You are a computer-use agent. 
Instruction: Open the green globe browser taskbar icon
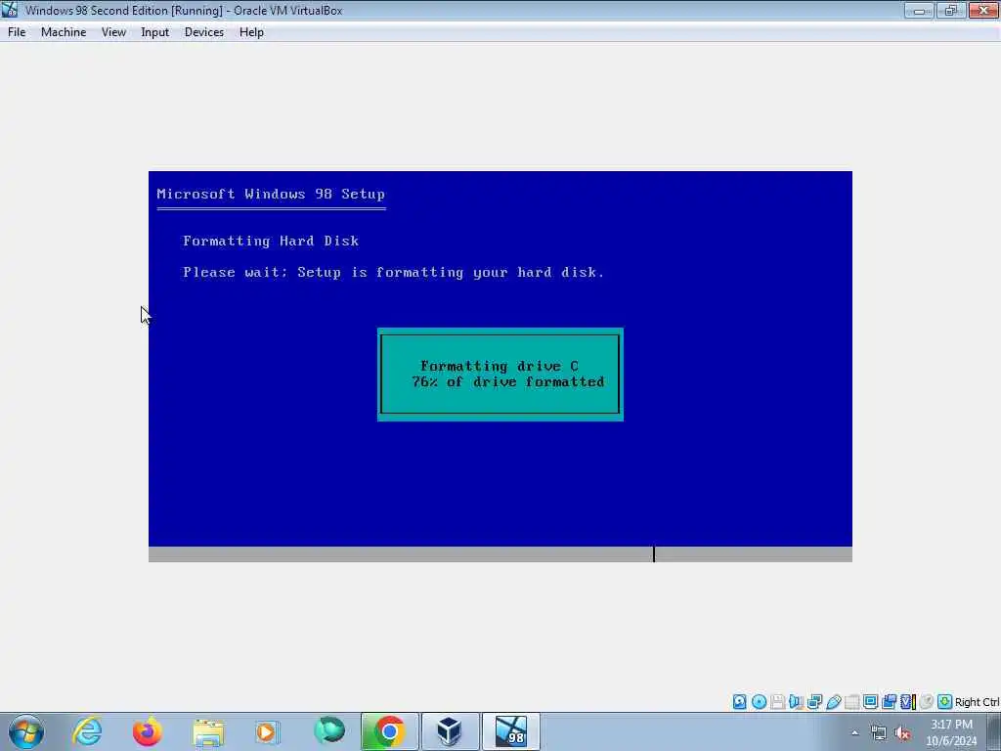pyautogui.click(x=329, y=731)
